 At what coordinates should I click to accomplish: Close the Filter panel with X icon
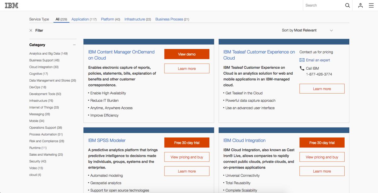tap(31, 30)
